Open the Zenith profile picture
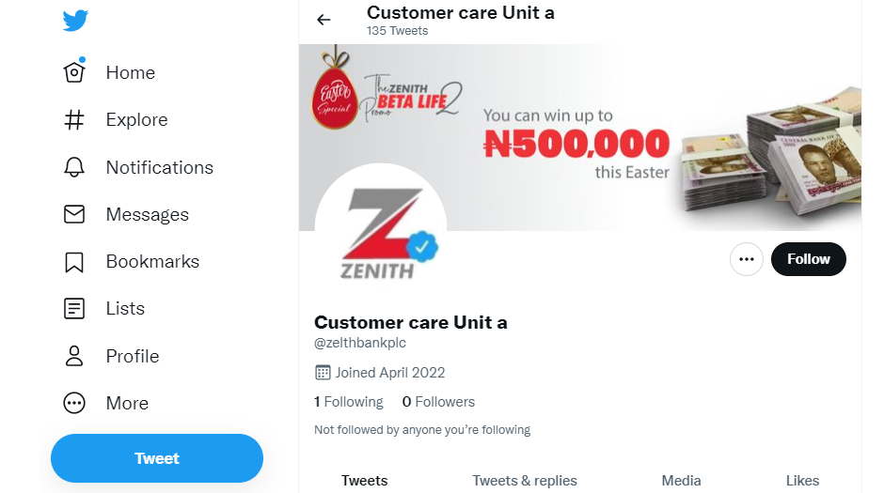 (x=380, y=231)
